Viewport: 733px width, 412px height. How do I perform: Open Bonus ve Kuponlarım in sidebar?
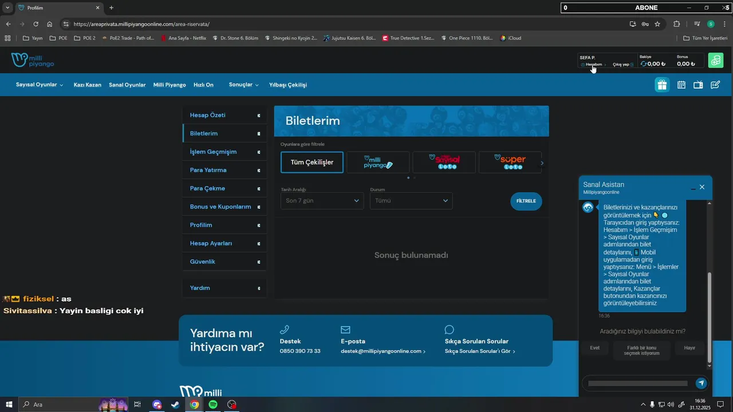click(x=224, y=207)
